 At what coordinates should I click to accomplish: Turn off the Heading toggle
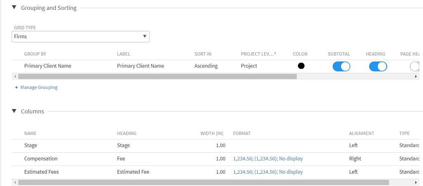[378, 66]
